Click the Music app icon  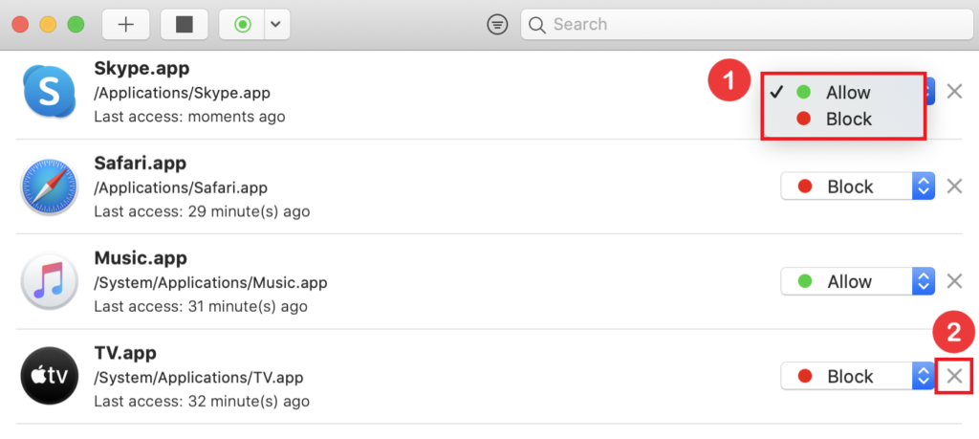click(x=49, y=282)
